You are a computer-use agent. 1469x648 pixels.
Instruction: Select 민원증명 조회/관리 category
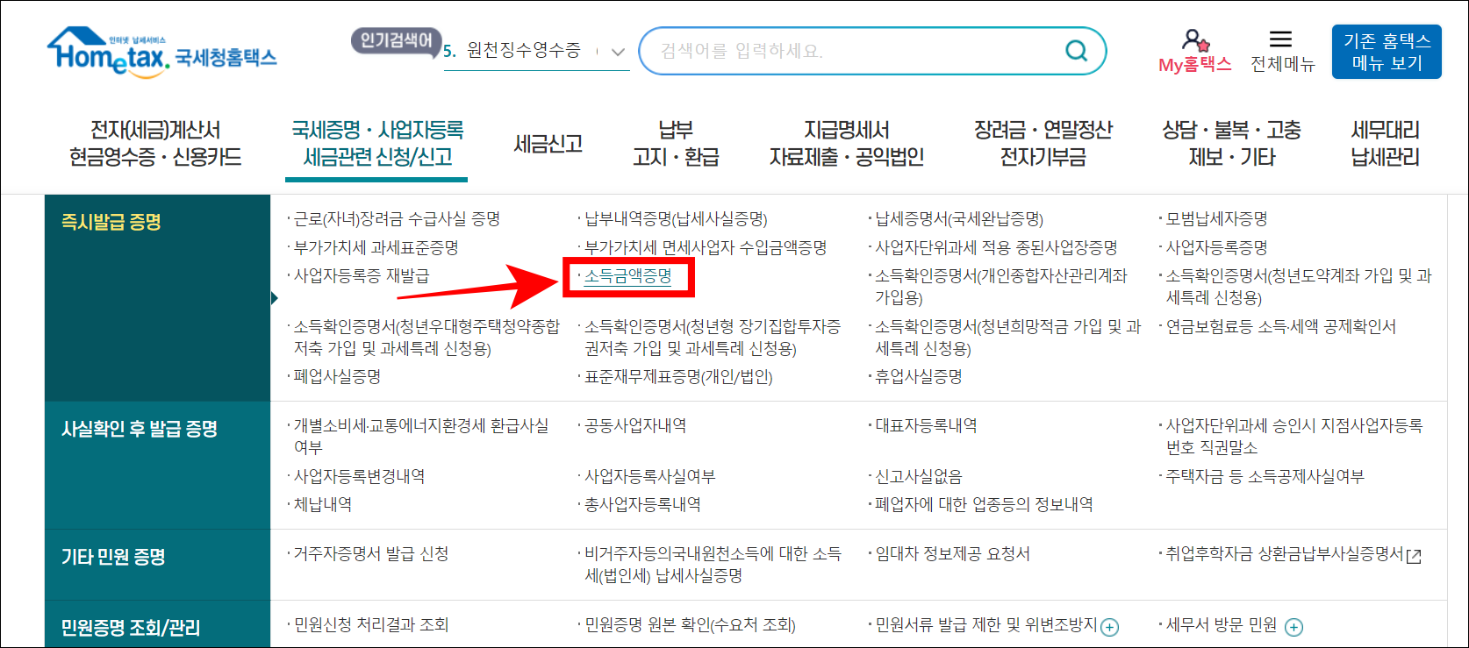(x=131, y=628)
